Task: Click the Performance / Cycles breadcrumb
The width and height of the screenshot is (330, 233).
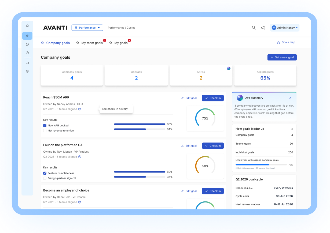Action: 122,28
